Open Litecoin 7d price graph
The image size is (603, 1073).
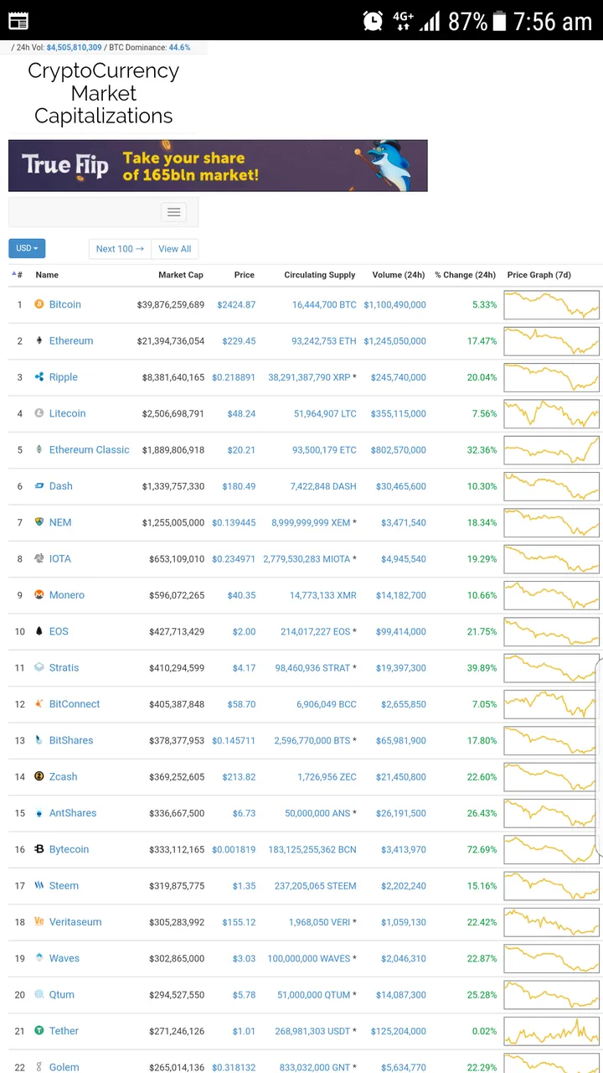point(552,413)
